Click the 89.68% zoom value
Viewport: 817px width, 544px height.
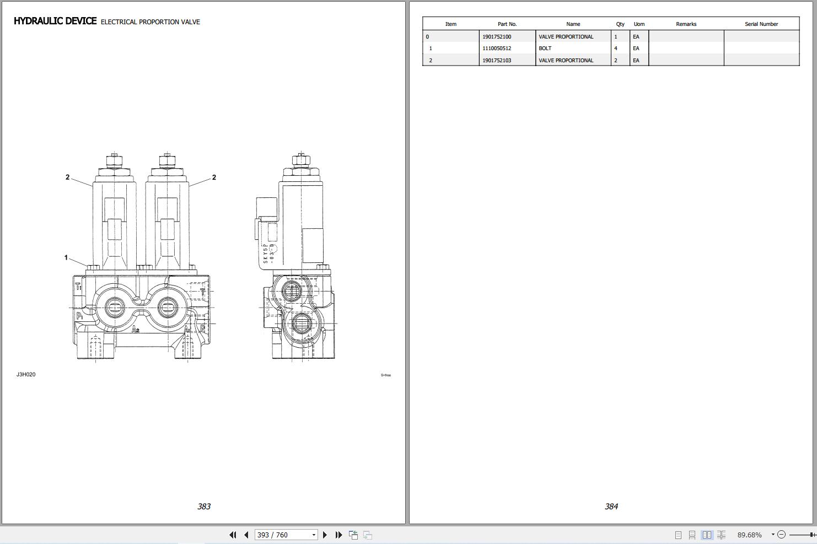tap(749, 535)
